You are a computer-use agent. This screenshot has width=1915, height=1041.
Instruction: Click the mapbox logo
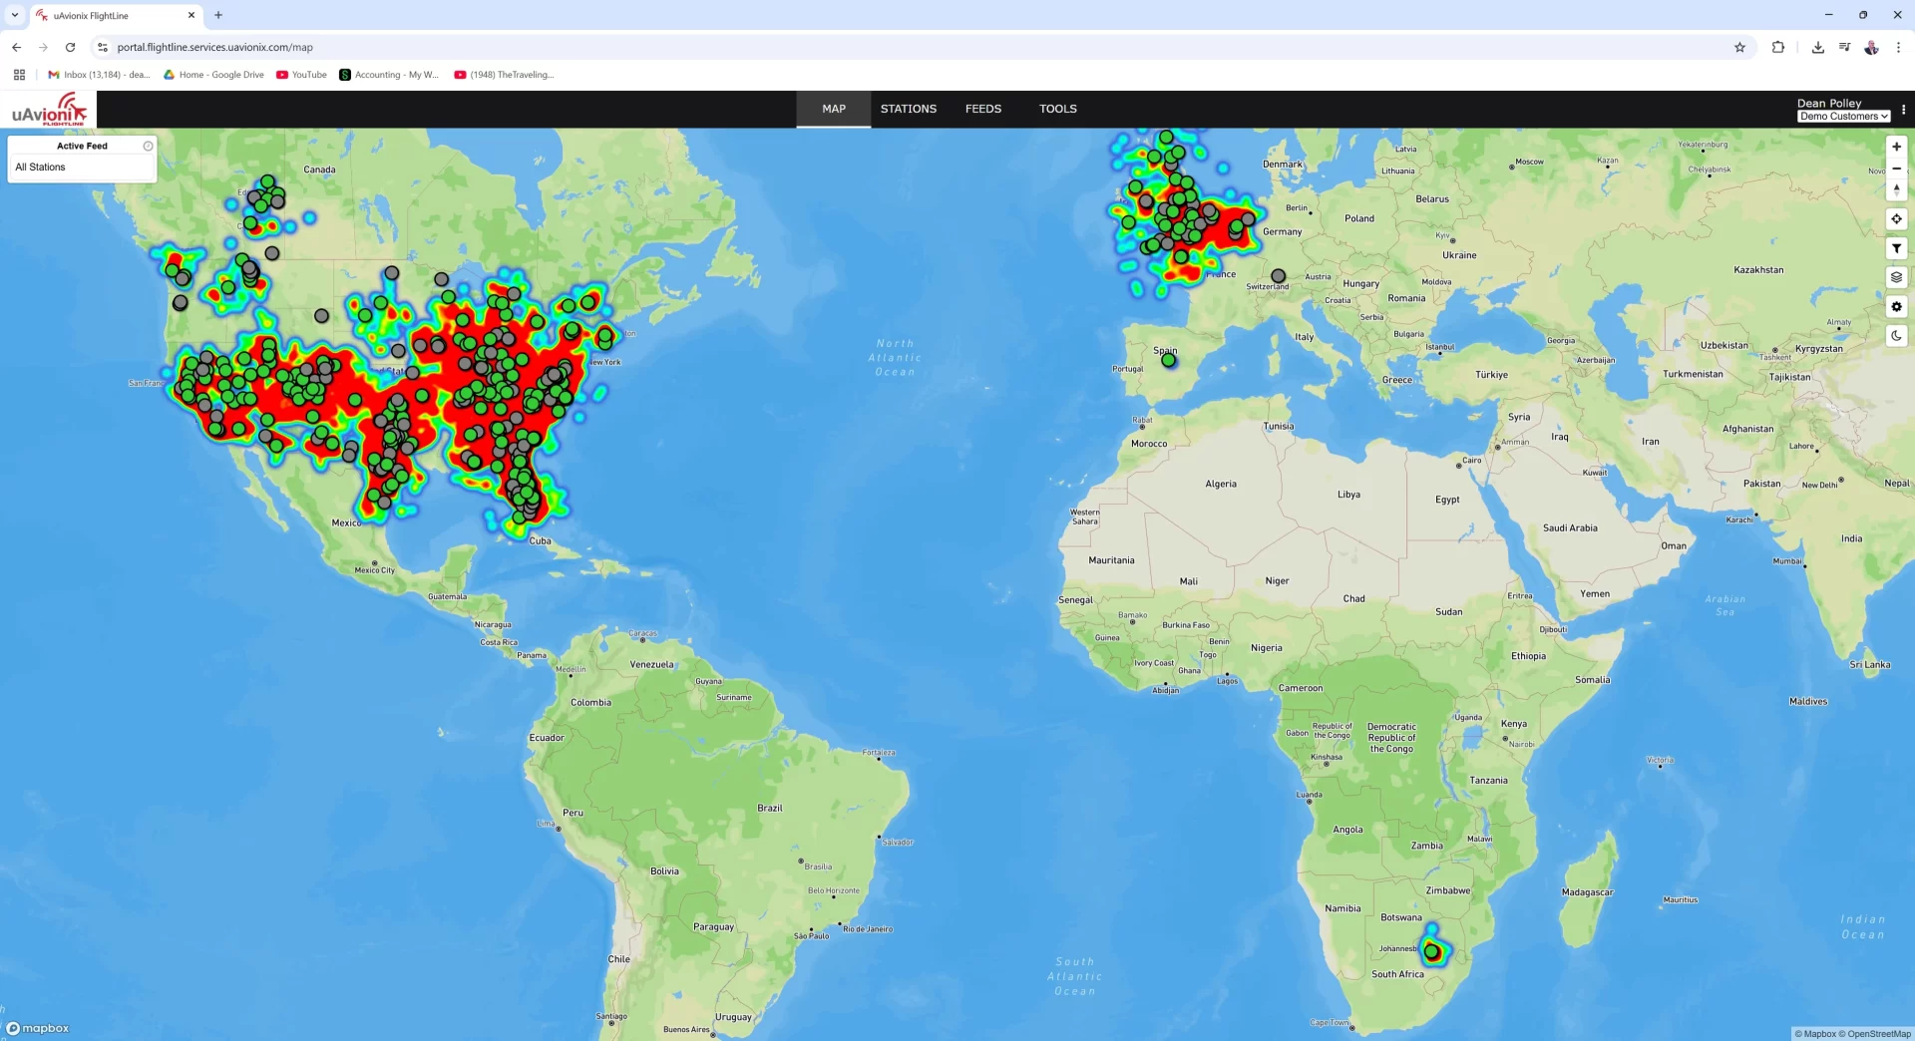coord(38,1028)
